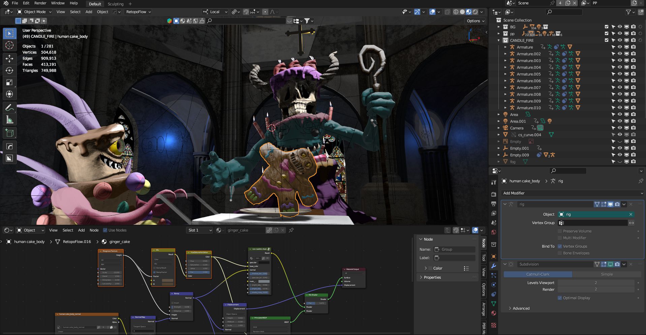Open the Render menu
The image size is (646, 335).
click(40, 3)
